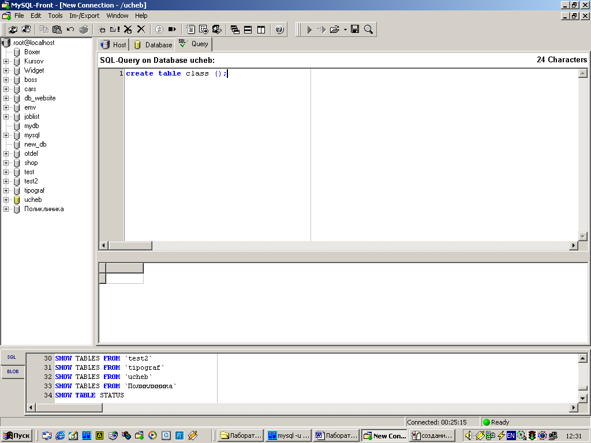
Task: Expand the Kursov database node
Action: 6,61
